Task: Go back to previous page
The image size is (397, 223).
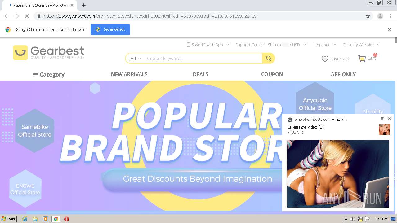Action: click(7, 16)
